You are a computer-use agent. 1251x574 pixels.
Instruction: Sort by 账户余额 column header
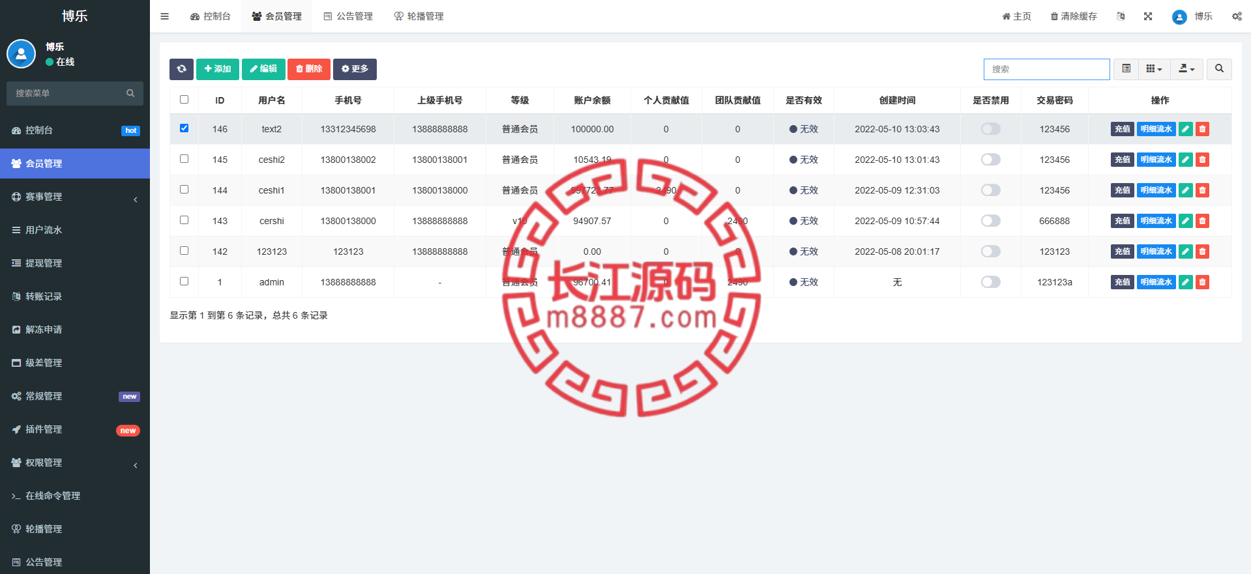click(592, 100)
